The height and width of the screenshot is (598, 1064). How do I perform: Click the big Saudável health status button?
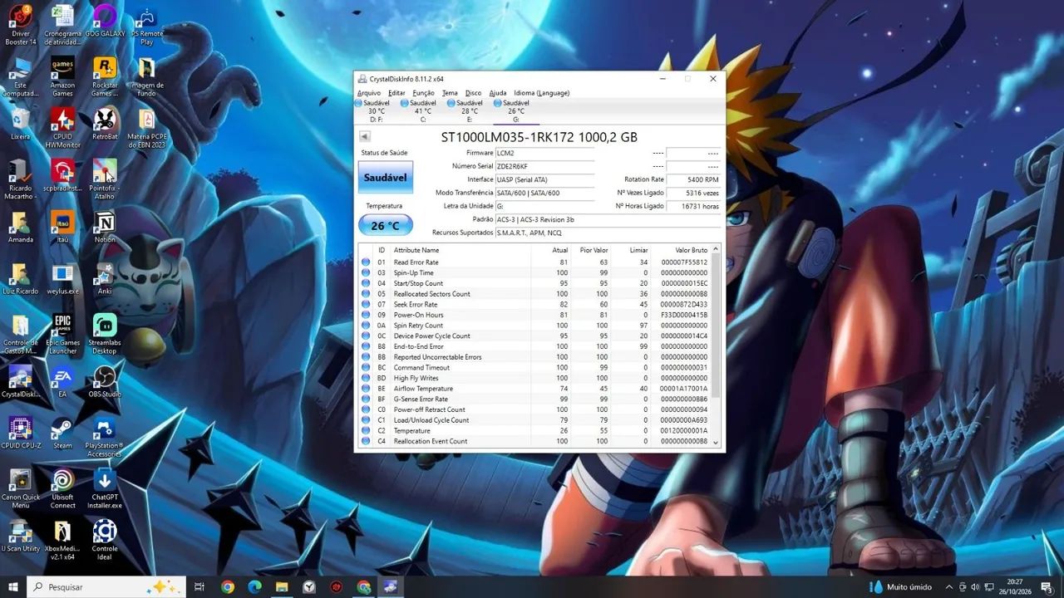385,178
